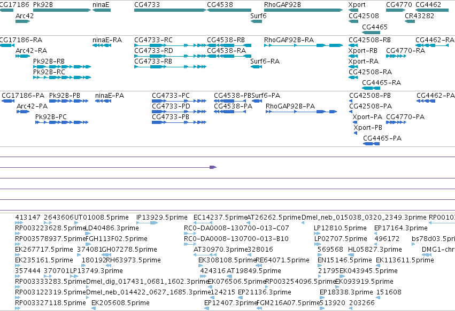Select protein CG4733-PB

coord(179,122)
